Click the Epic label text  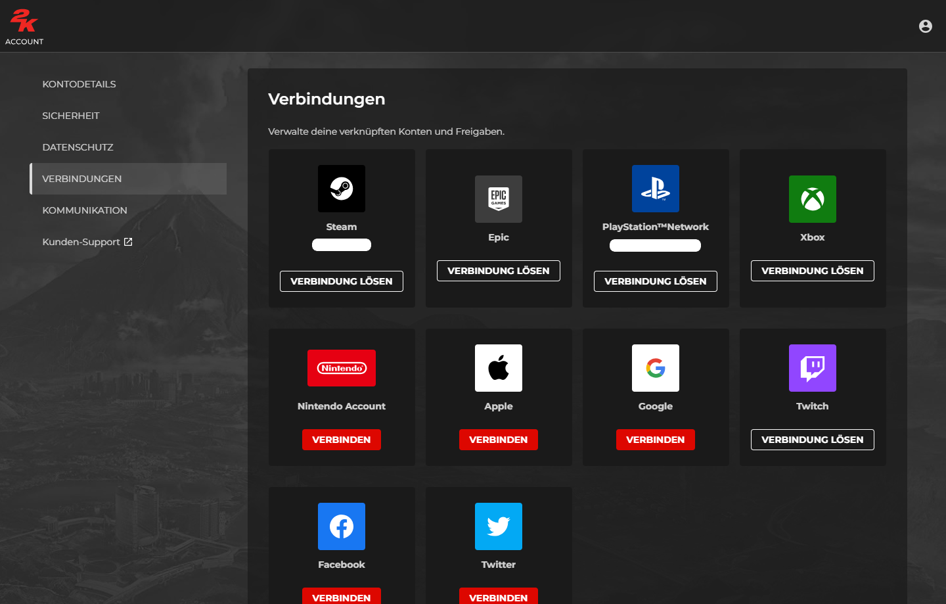point(499,237)
